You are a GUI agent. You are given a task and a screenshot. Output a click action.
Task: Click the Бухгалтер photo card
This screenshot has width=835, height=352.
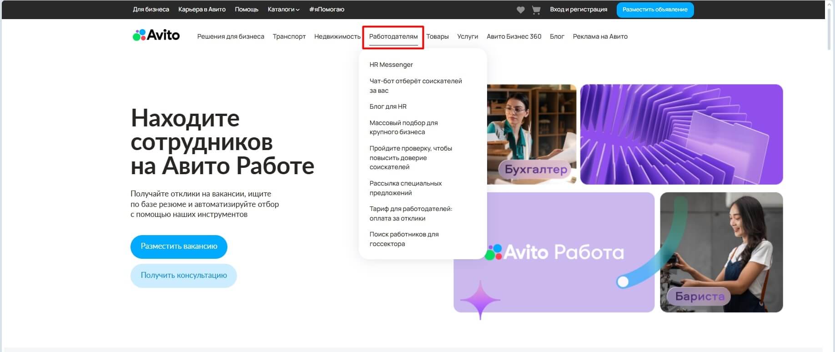[x=532, y=134]
